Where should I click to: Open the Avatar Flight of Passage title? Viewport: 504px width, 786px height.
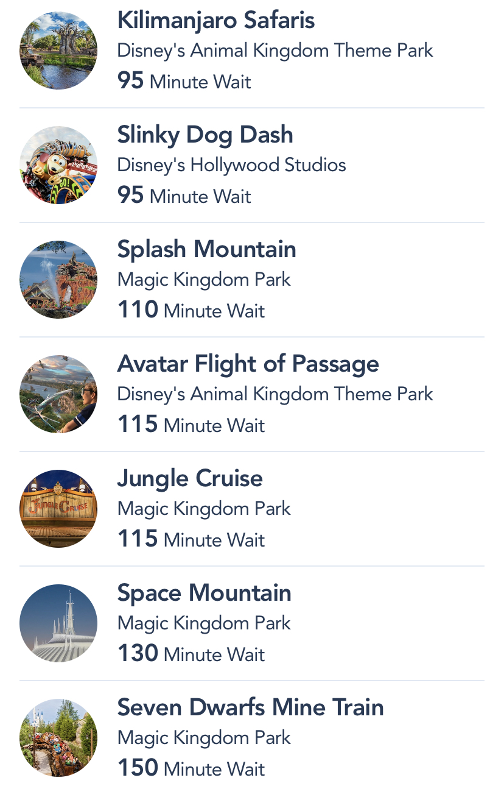coord(248,364)
